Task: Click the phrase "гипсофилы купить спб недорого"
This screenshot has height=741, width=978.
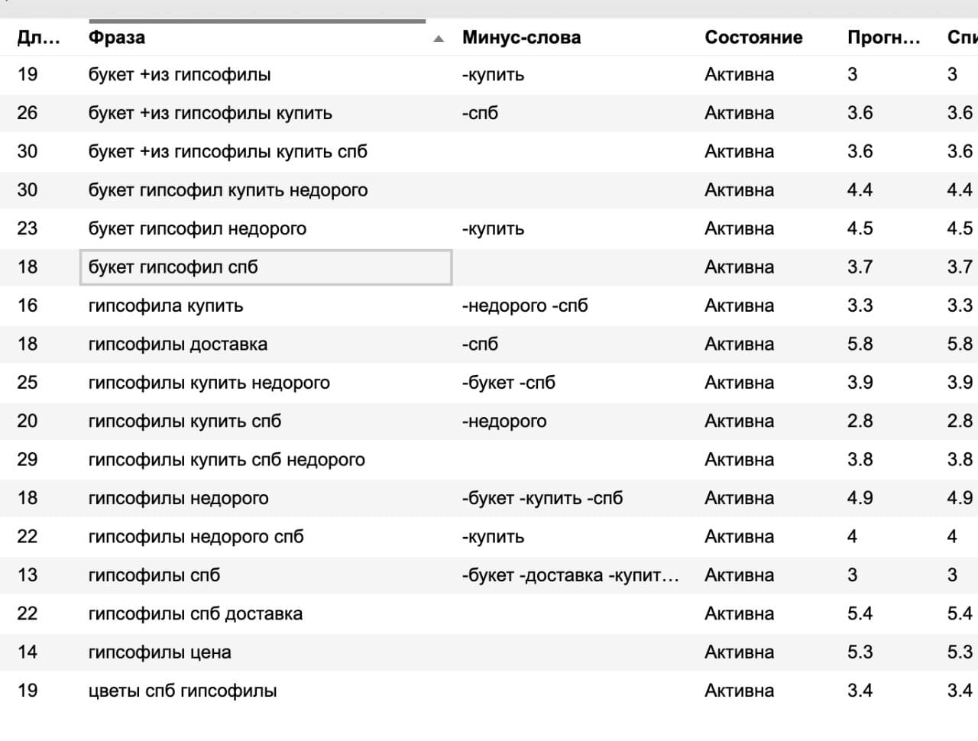Action: tap(226, 460)
